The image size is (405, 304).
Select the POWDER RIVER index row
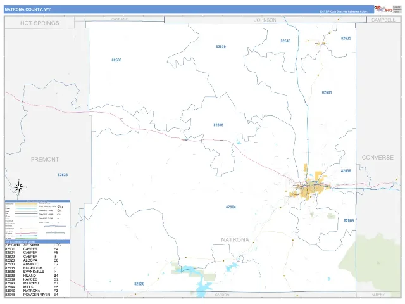point(32,294)
